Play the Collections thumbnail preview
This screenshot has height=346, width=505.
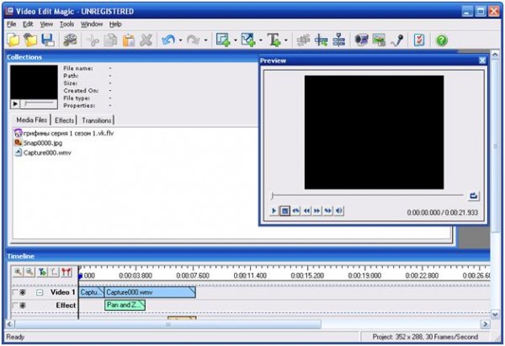pos(15,104)
